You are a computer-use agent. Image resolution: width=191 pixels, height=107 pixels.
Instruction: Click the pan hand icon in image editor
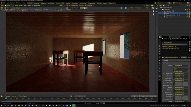[153, 14]
